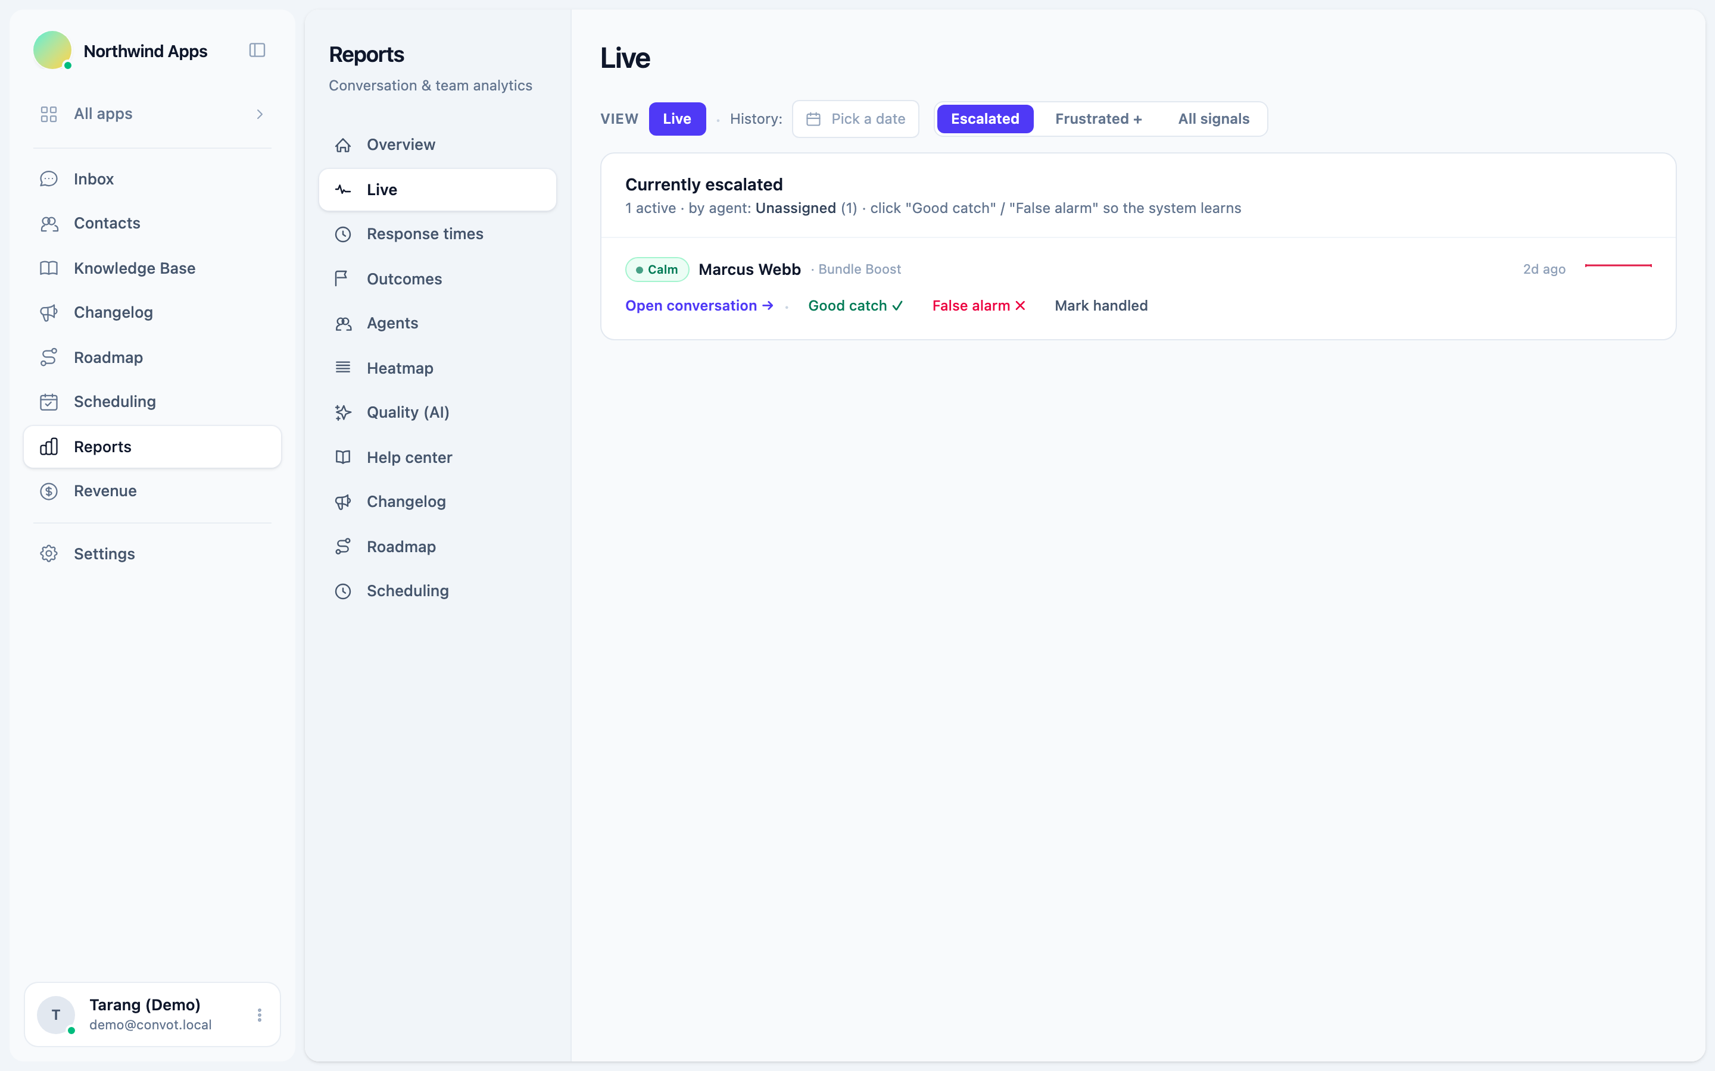The height and width of the screenshot is (1071, 1715).
Task: Click the Calm sentiment badge
Action: pos(657,270)
